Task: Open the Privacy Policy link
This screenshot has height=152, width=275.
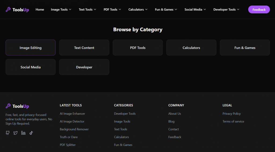Action: click(232, 114)
